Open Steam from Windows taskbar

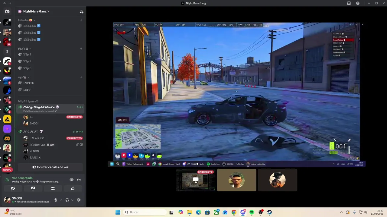(269, 212)
